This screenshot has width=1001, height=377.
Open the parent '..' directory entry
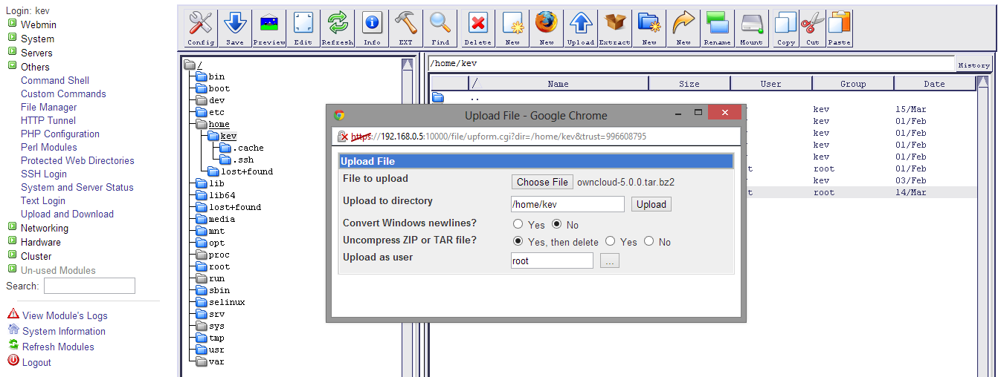point(475,97)
